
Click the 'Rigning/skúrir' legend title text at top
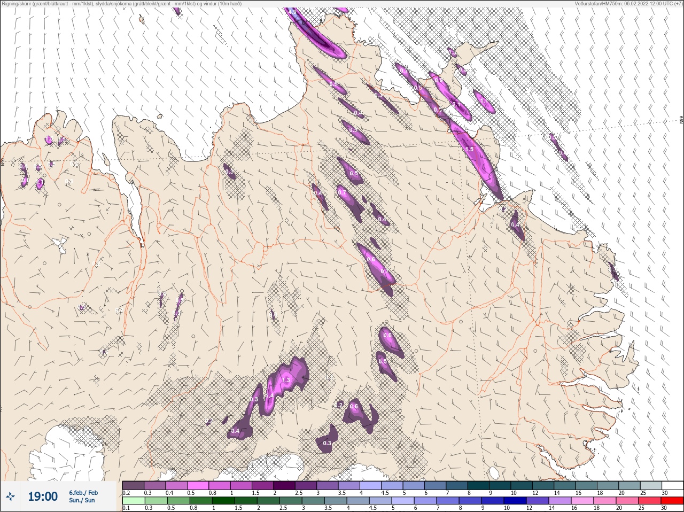click(x=16, y=4)
